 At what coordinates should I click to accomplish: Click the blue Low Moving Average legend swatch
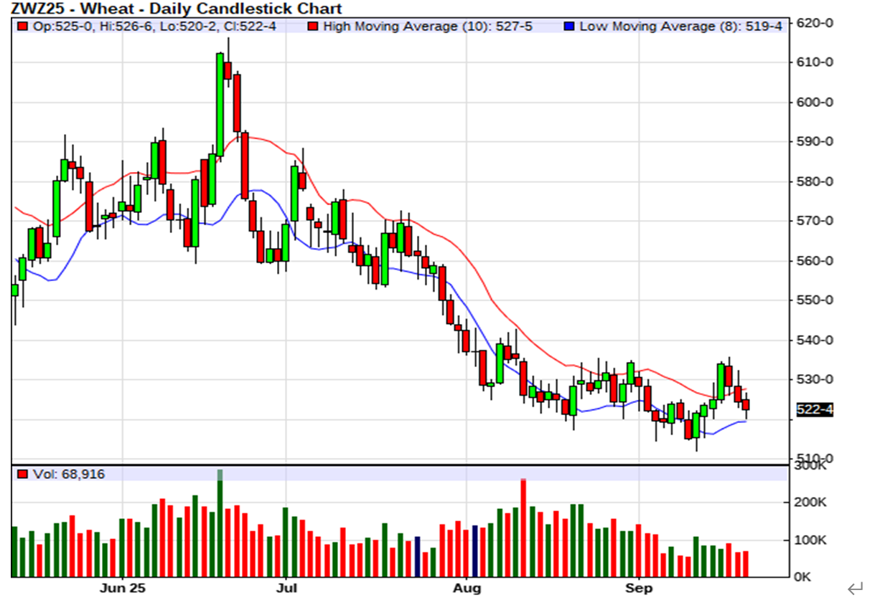coord(569,27)
